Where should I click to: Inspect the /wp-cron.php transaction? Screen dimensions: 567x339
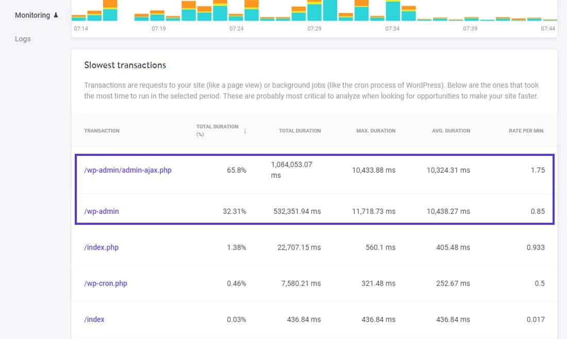pyautogui.click(x=105, y=283)
